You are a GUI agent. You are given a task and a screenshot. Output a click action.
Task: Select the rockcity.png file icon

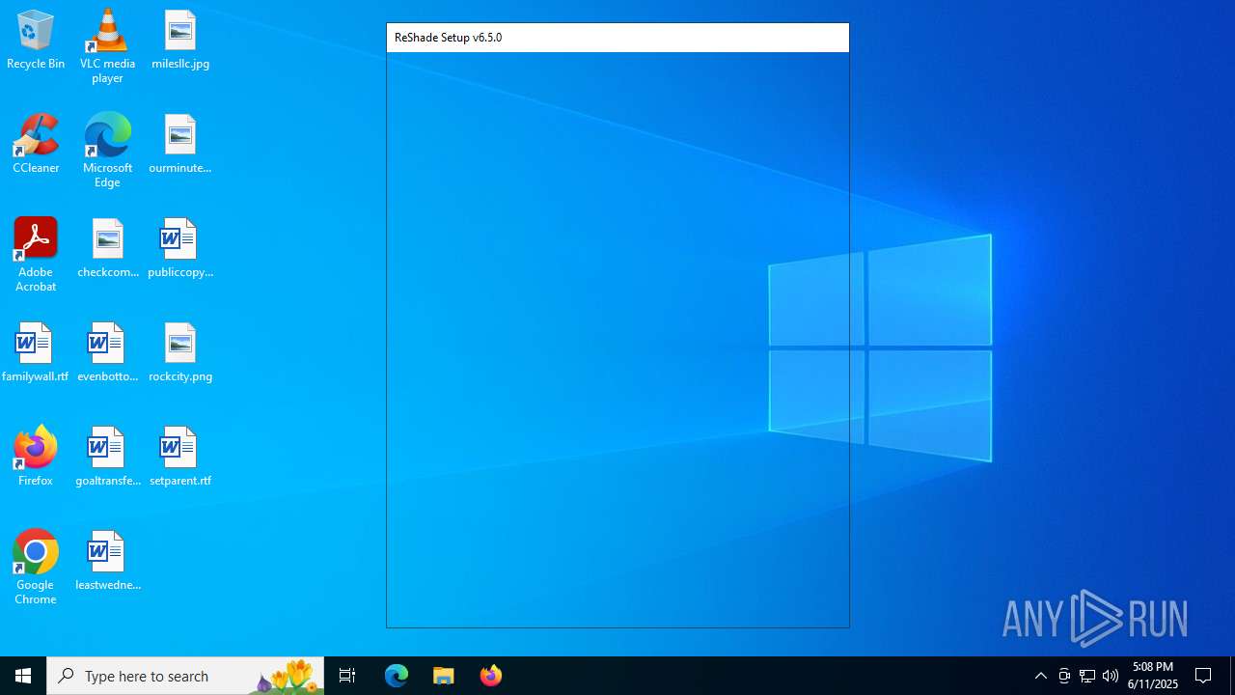pyautogui.click(x=180, y=352)
